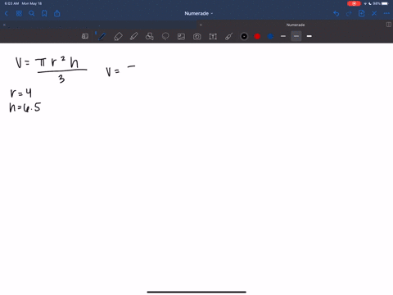The width and height of the screenshot is (393, 295).
Task: Select the zoom window tool
Action: [85, 36]
